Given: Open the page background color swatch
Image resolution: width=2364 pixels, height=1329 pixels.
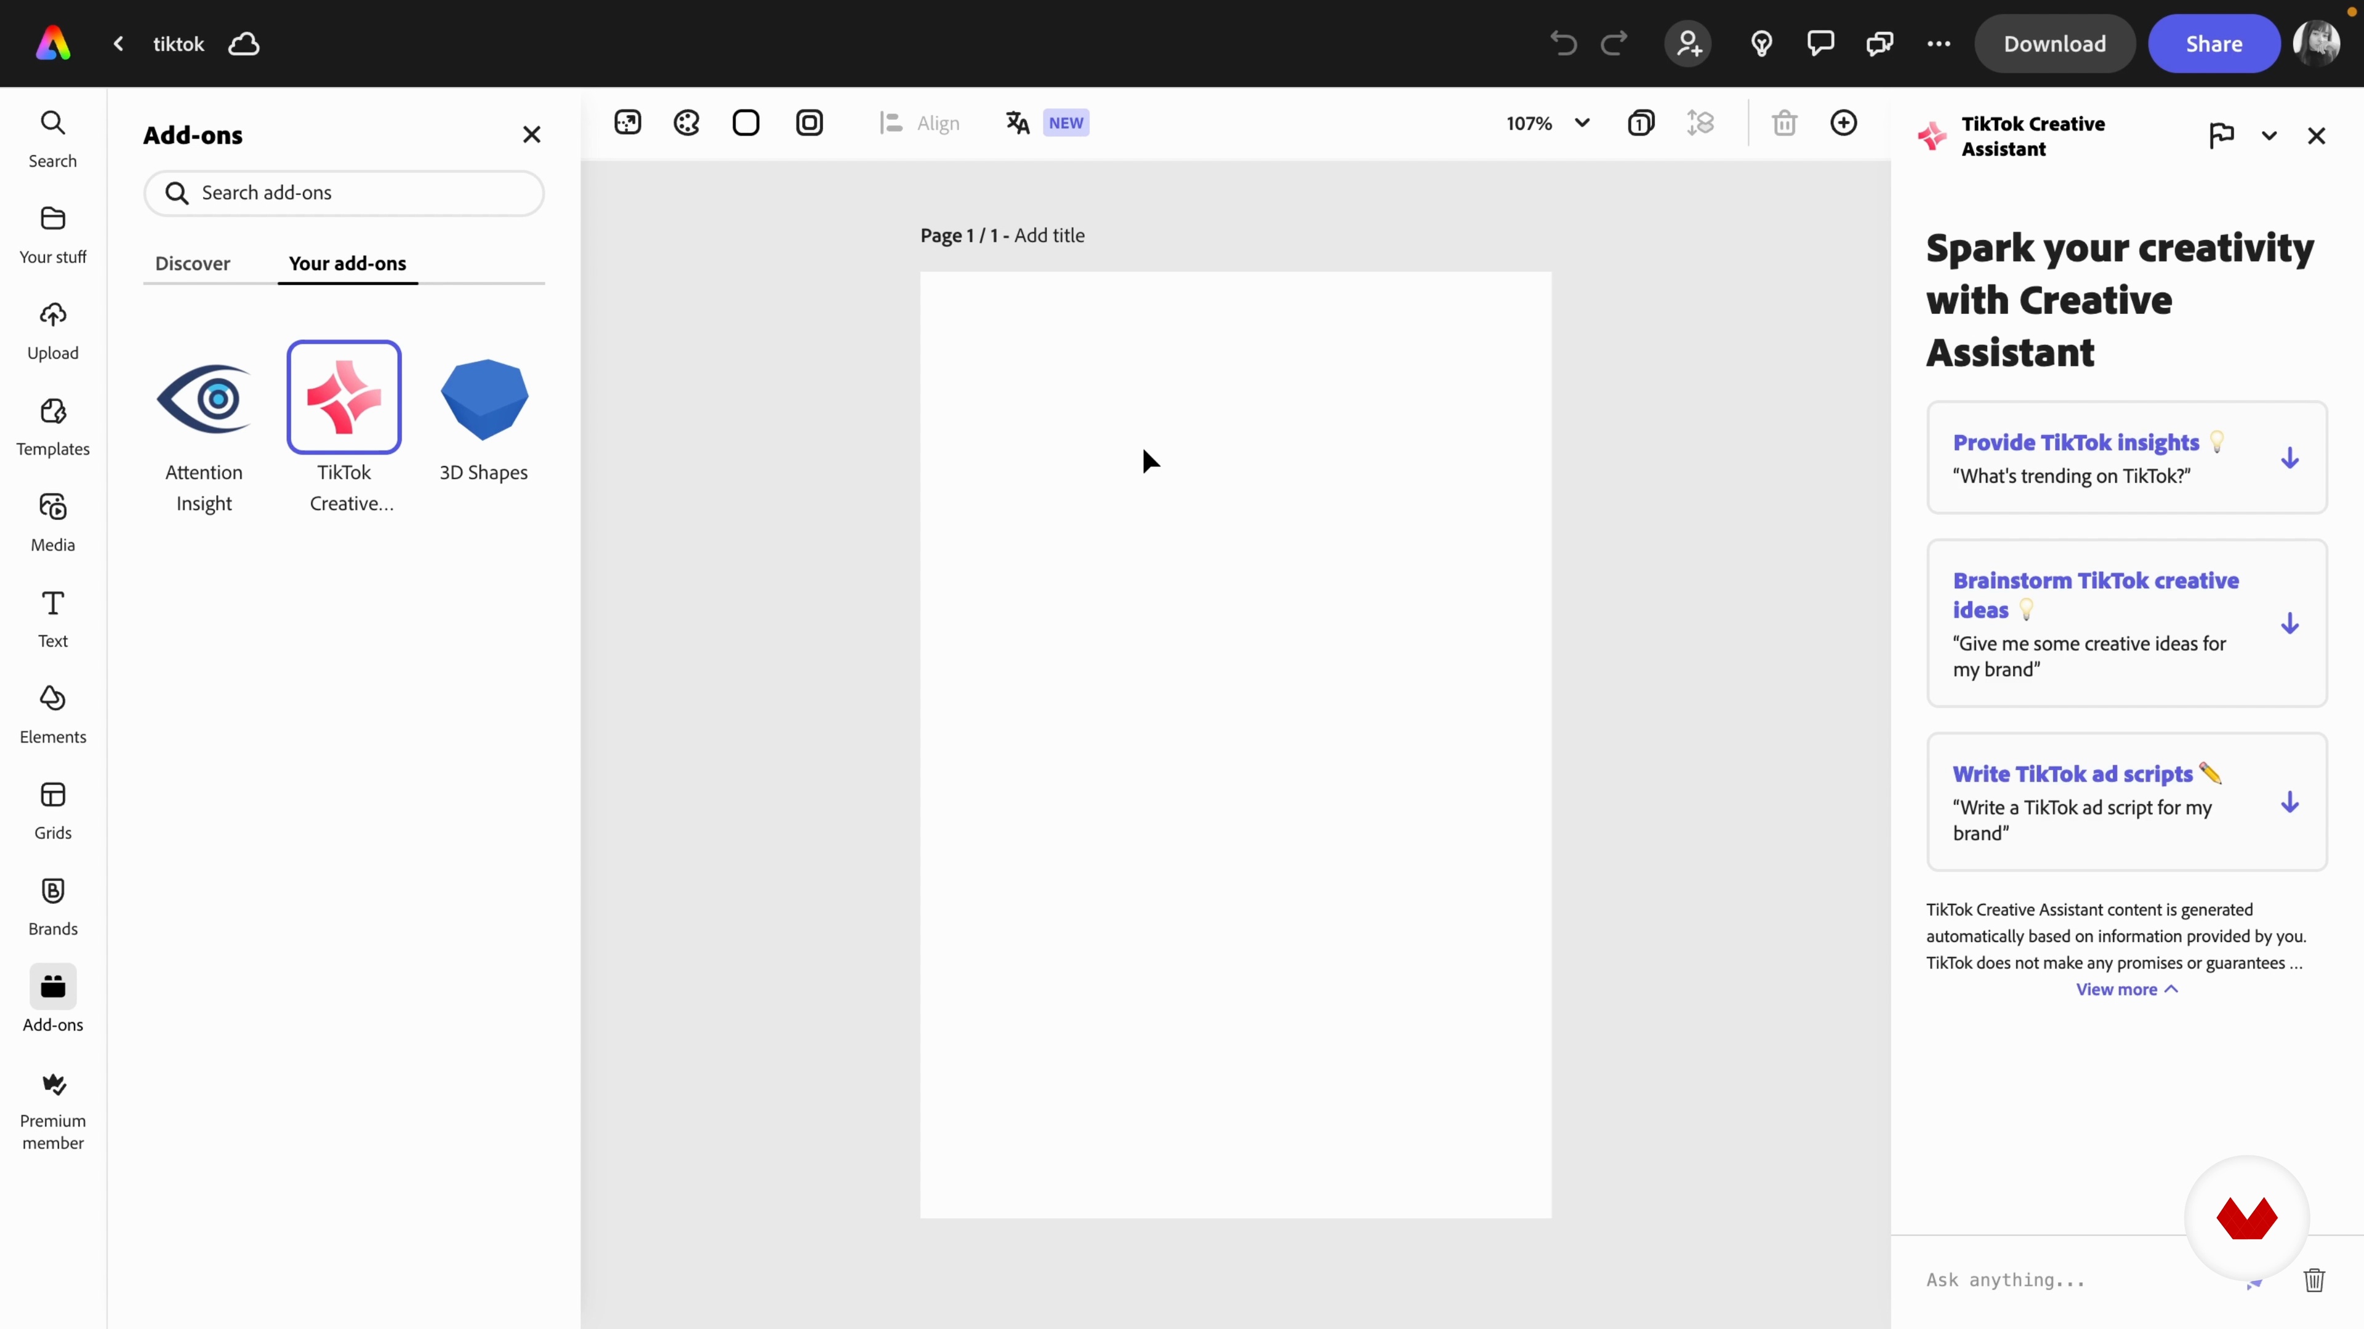Looking at the screenshot, I should tap(746, 123).
